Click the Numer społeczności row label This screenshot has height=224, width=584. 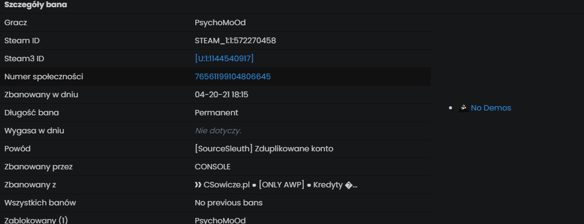tap(43, 77)
